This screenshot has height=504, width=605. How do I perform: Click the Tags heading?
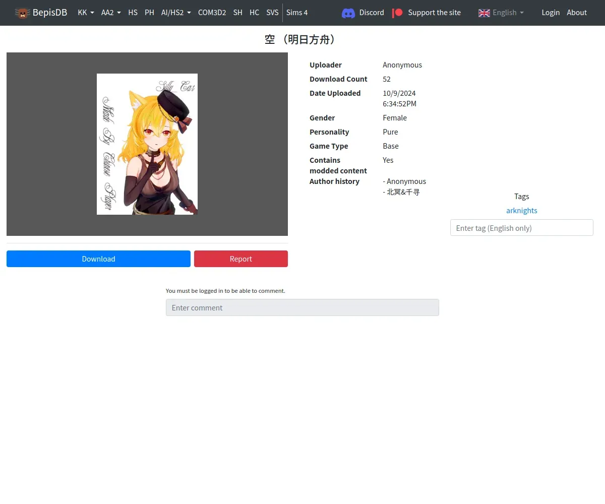[x=522, y=197]
